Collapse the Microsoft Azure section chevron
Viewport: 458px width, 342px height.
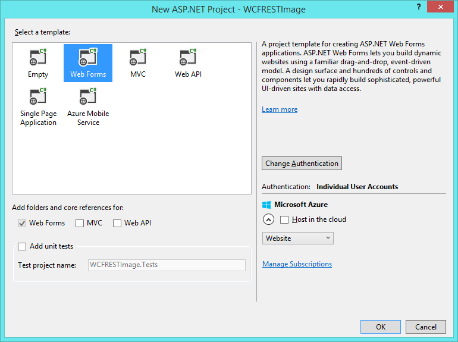click(x=268, y=219)
